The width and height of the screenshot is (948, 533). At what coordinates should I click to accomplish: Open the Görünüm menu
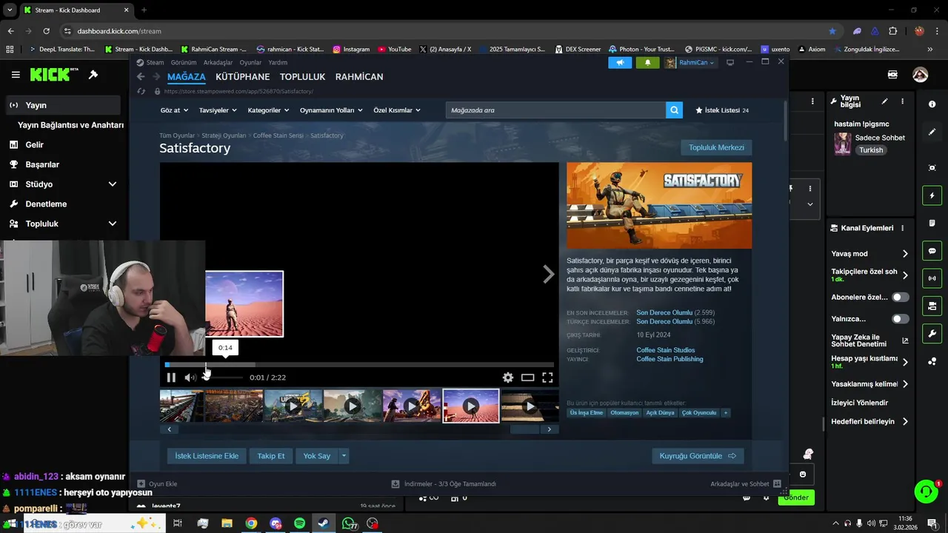coord(184,63)
